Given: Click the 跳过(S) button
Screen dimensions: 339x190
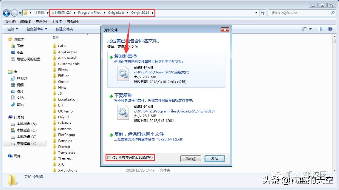Looking at the screenshot, I should 191,158.
